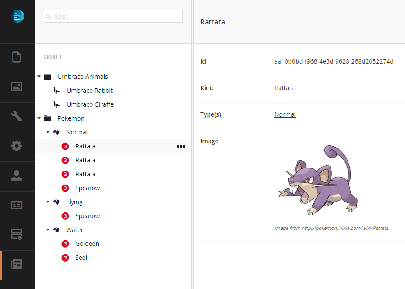Click the Rattata Pokemon image
The height and width of the screenshot is (289, 405).
pos(318,180)
